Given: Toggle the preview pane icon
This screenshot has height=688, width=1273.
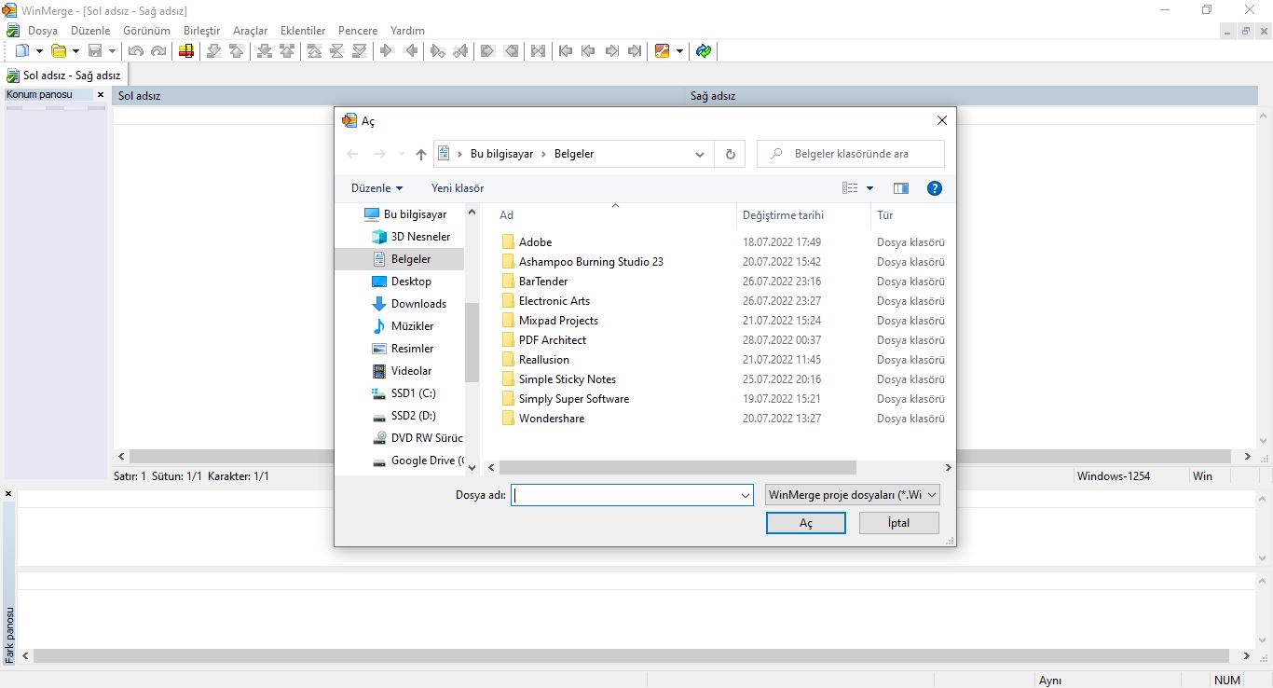Looking at the screenshot, I should click(x=900, y=188).
